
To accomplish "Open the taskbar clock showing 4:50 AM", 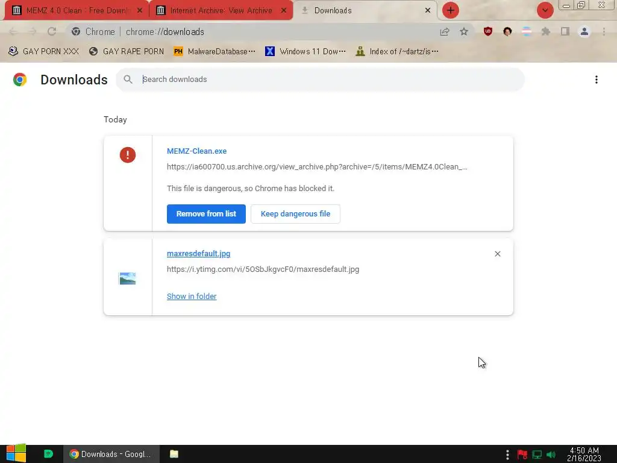I will coord(584,455).
